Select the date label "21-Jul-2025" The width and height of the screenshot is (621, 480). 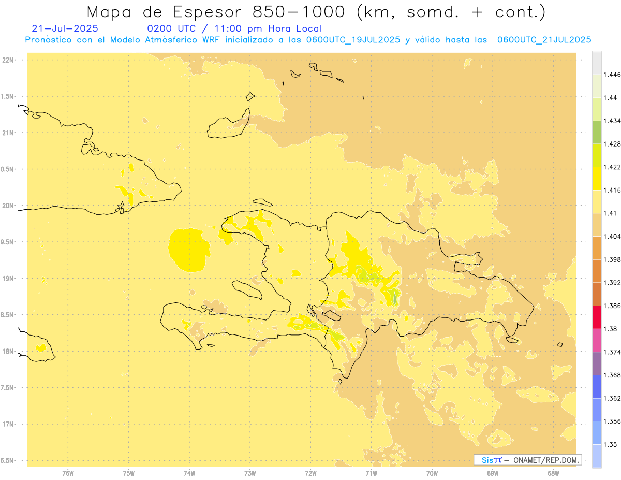[x=65, y=29]
